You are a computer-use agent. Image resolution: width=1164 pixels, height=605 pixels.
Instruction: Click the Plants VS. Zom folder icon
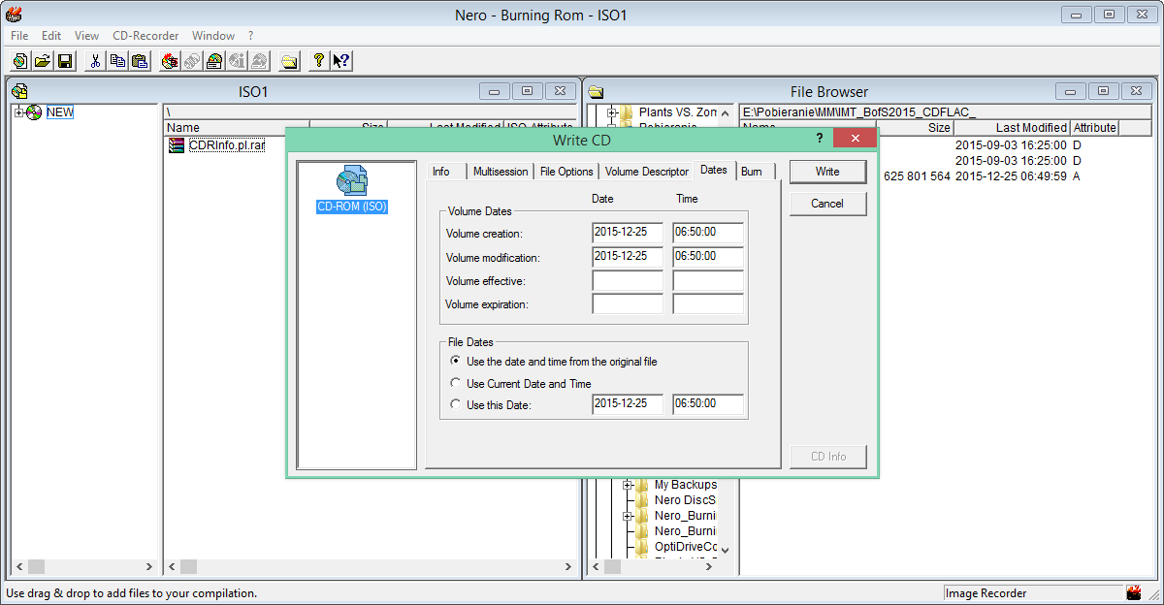coord(627,112)
